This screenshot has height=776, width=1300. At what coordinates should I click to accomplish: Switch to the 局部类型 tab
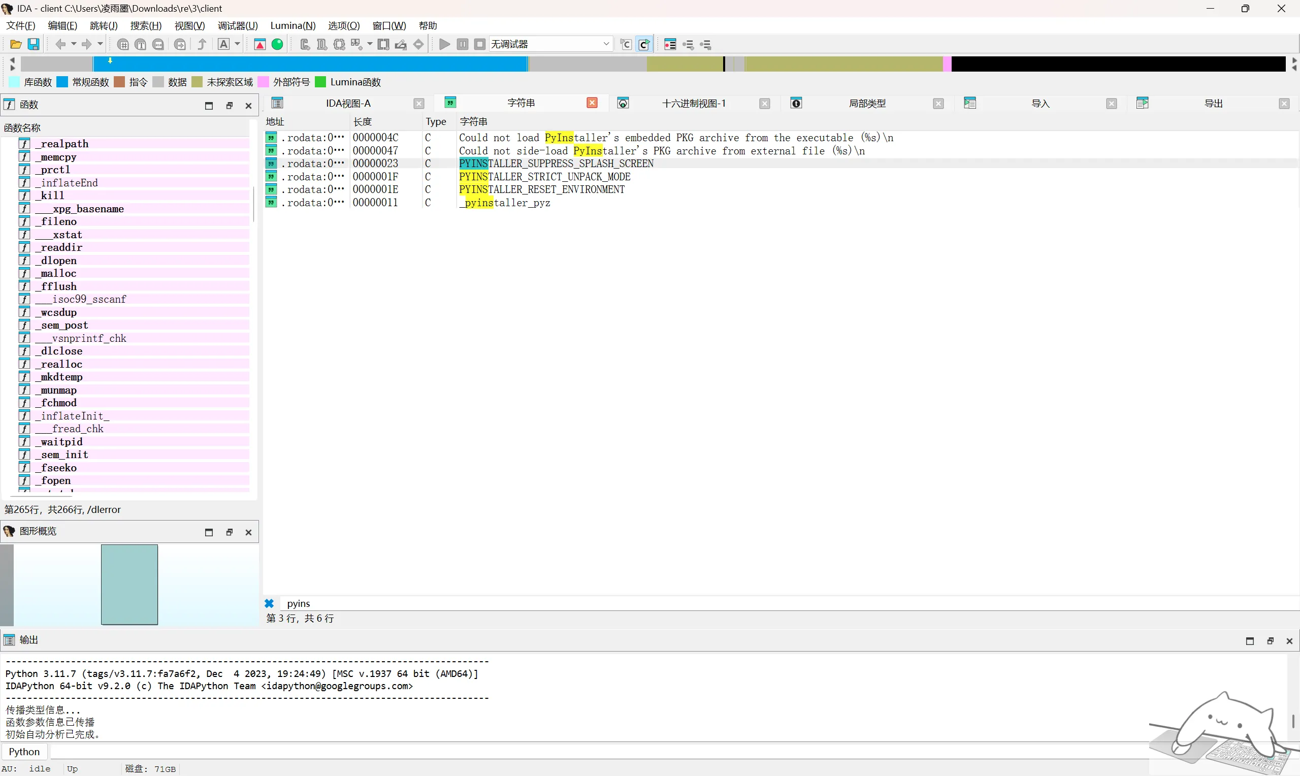[x=867, y=104]
